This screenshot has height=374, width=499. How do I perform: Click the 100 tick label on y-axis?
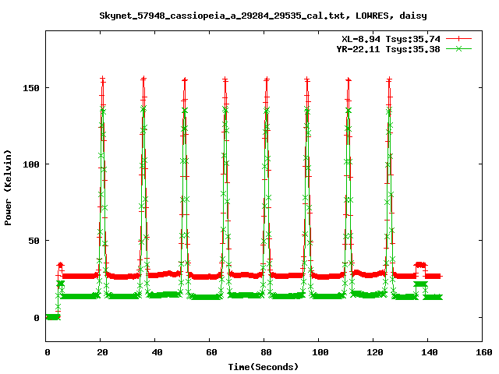31,164
